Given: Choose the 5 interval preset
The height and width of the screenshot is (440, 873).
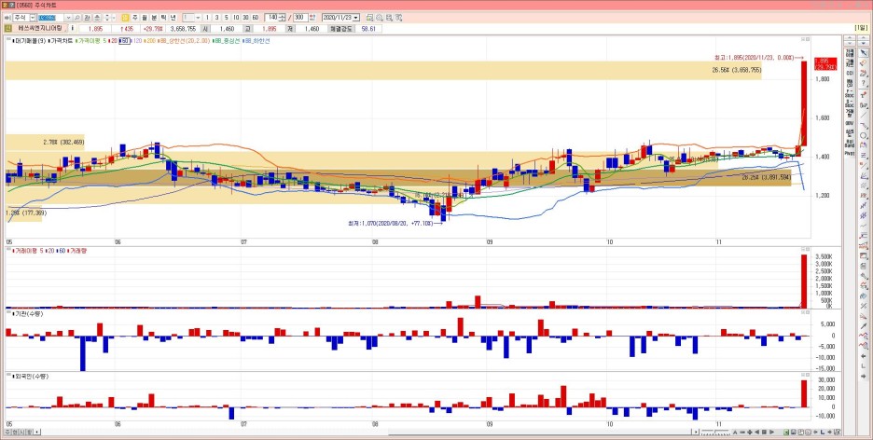Looking at the screenshot, I should [x=226, y=17].
